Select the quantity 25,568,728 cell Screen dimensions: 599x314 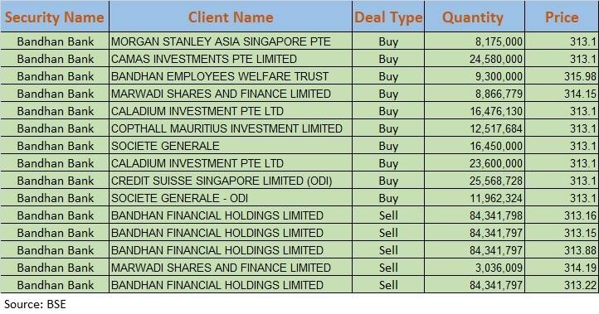pyautogui.click(x=475, y=181)
